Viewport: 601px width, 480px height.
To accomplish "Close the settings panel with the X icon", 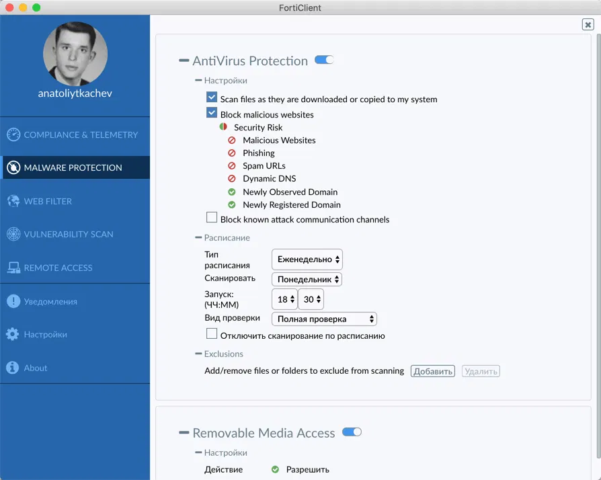I will (x=588, y=24).
